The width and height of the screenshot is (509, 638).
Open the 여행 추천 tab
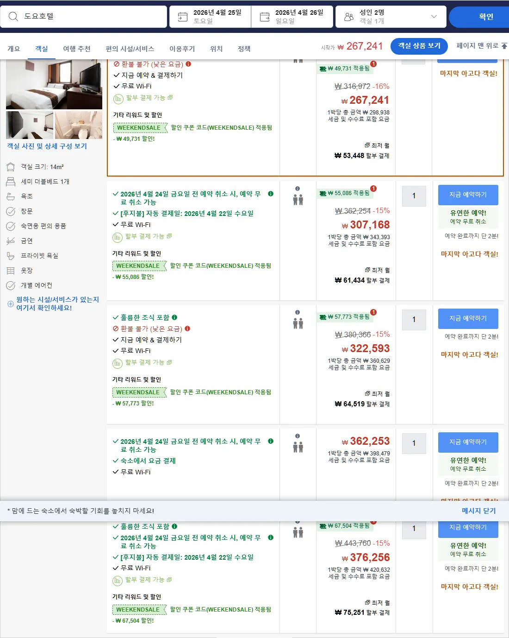77,49
